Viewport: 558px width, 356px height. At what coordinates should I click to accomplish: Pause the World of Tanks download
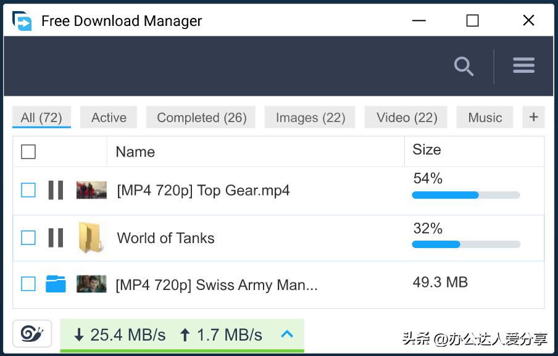(56, 238)
